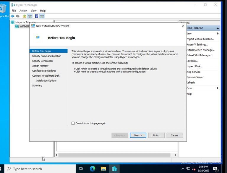Open Task View on the taskbar
The width and height of the screenshot is (227, 173).
coord(81,169)
